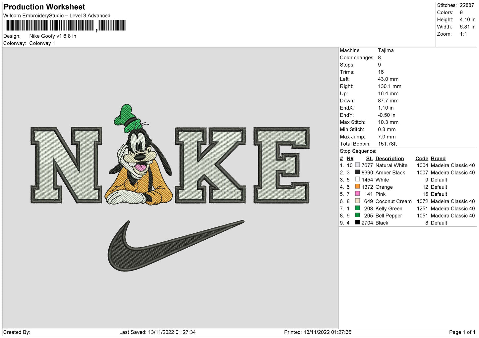Click the Trims value '16'
Screen dimensions: 479x338
(x=381, y=72)
